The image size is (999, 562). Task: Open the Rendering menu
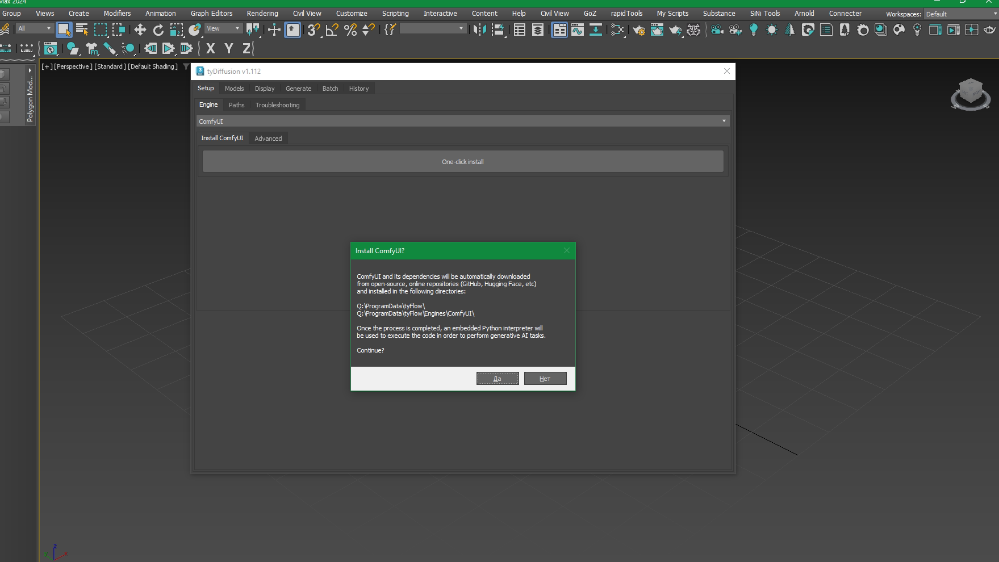point(262,13)
